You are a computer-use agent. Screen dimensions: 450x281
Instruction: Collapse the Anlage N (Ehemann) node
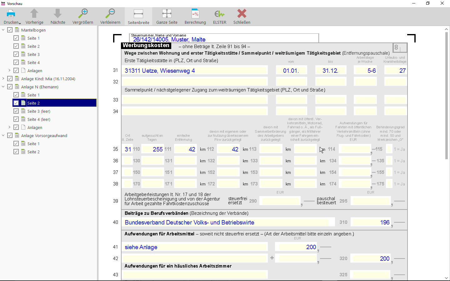tap(3, 87)
